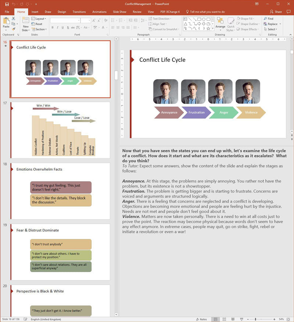Align text to center
This screenshot has width=294, height=322.
click(x=118, y=27)
